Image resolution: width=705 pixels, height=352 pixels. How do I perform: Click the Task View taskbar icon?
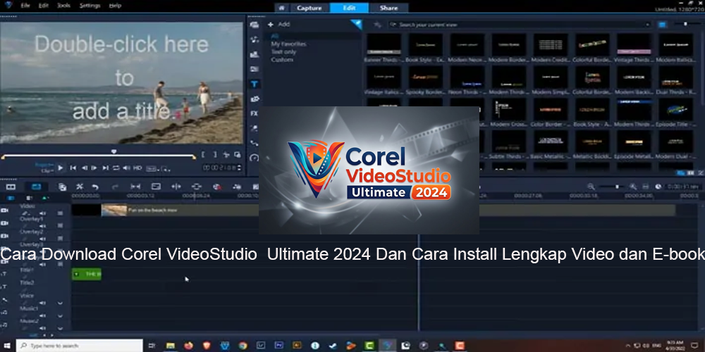[x=152, y=346]
